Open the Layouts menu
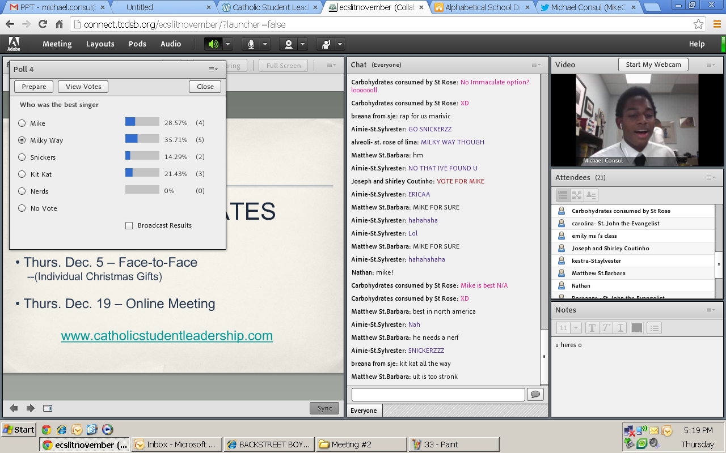The image size is (726, 453). (100, 44)
